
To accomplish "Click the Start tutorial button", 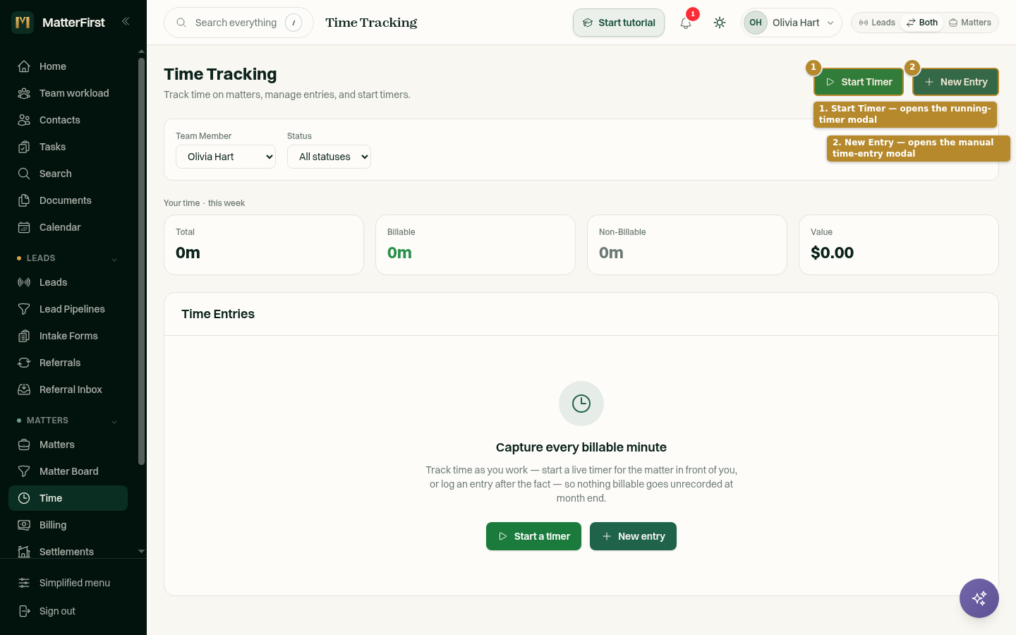I will (619, 23).
